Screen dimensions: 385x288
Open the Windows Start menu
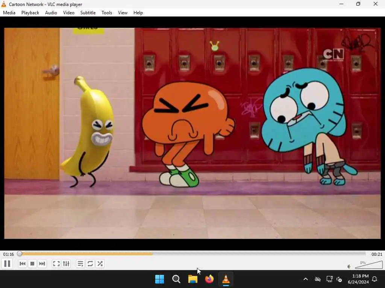[159, 279]
